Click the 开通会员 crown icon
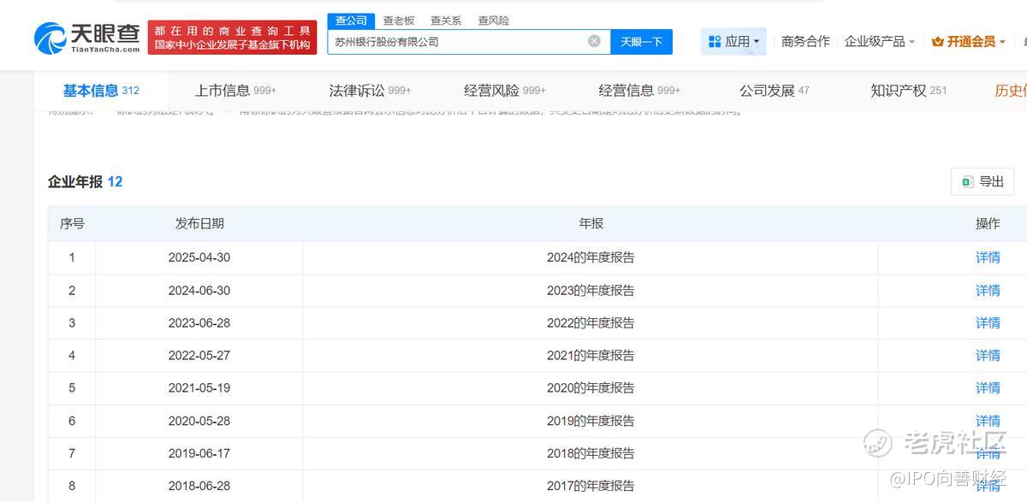Screen dimensions: 1027x502 [937, 41]
